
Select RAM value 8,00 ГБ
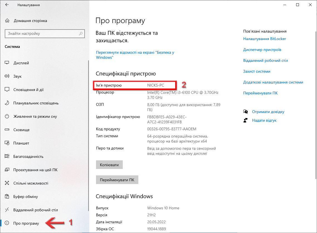tap(184, 107)
